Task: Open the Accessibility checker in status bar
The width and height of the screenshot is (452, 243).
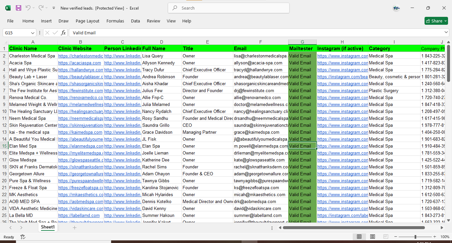Action: [23, 237]
